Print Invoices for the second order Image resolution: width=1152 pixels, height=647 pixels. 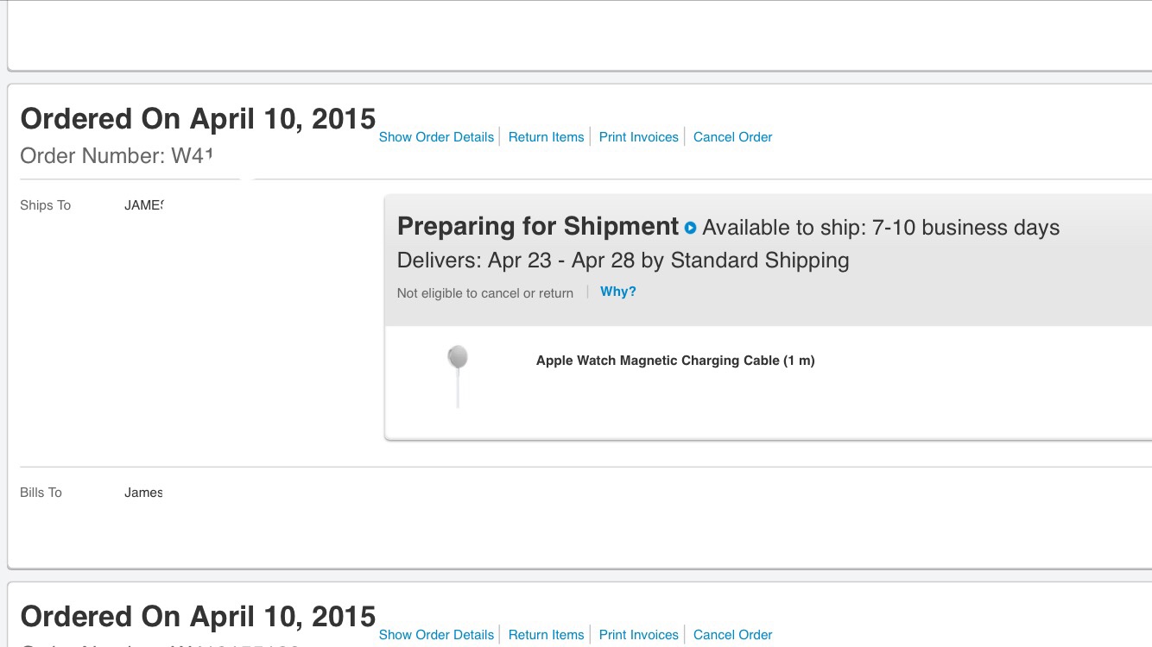coord(639,635)
